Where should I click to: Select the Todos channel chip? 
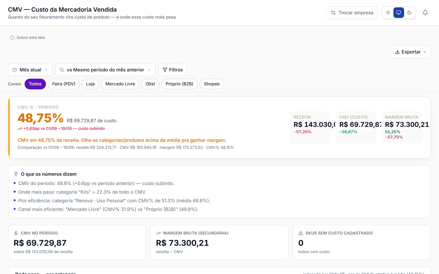pyautogui.click(x=35, y=84)
